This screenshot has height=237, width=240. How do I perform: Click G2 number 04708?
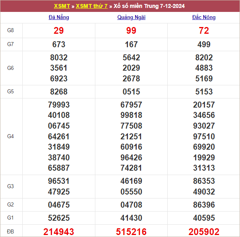click(132, 205)
